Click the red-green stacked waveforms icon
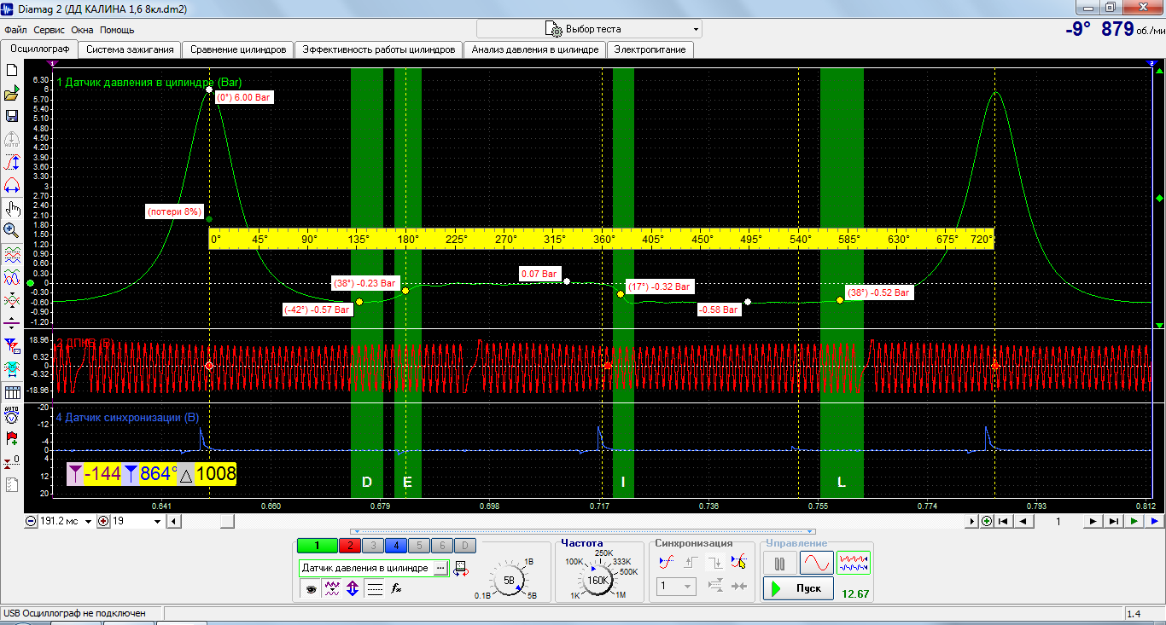This screenshot has width=1166, height=625. 12,255
